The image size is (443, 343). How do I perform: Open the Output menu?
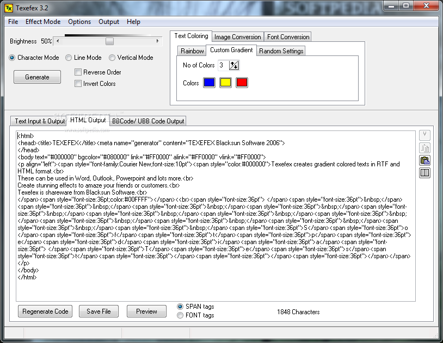(109, 22)
